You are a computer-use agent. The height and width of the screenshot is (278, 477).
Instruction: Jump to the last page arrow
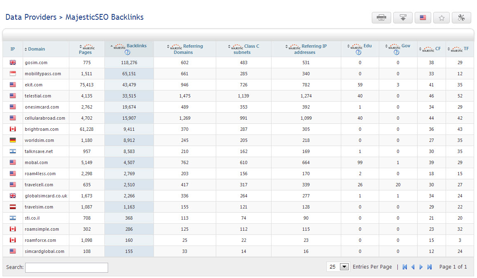tap(430, 267)
